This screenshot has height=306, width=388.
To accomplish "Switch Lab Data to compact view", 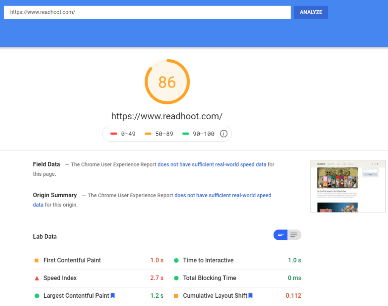I will pyautogui.click(x=280, y=235).
